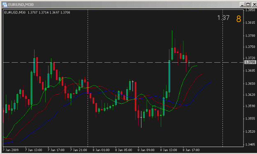Click the orange 8 digit readout
The height and width of the screenshot is (154, 257).
[x=238, y=19]
